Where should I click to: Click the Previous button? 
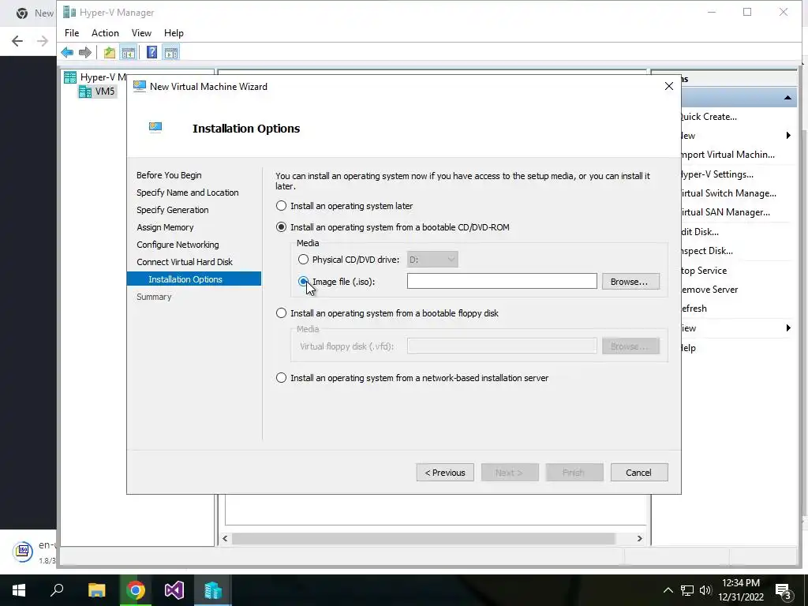click(x=445, y=473)
